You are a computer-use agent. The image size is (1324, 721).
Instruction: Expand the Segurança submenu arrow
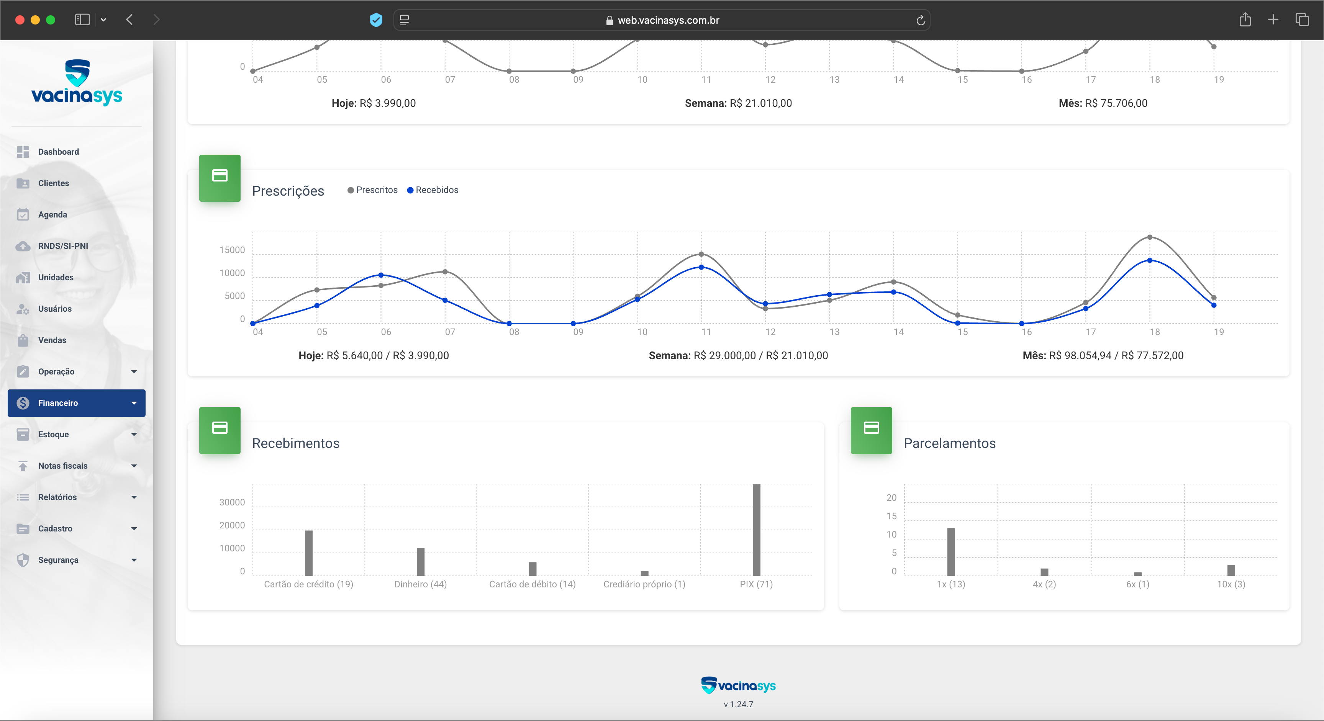[x=134, y=560]
